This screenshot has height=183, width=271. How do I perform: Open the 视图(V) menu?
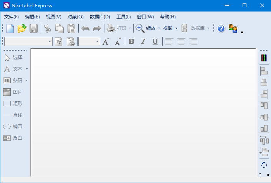point(54,17)
